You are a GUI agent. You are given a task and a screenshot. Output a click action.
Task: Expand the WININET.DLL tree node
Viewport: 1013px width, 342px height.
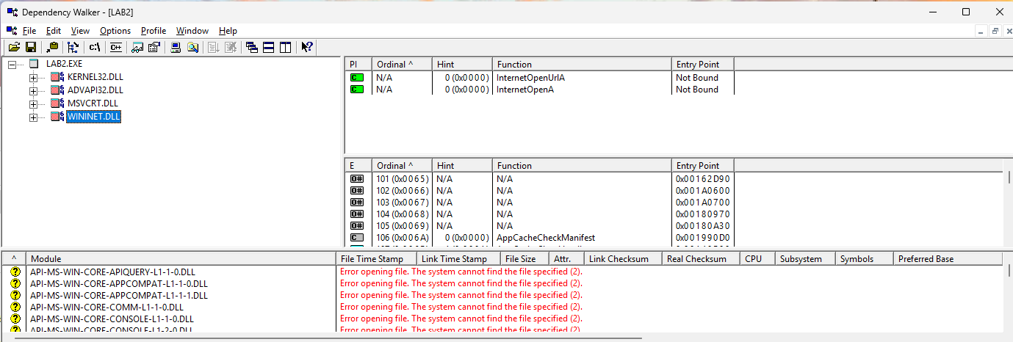[33, 117]
